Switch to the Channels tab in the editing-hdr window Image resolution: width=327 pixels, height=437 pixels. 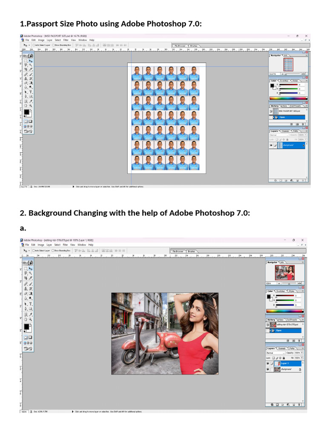(282, 348)
